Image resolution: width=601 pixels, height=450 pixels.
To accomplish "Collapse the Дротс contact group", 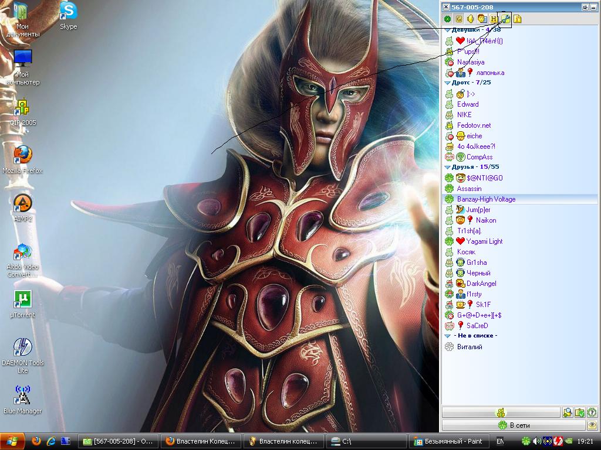I will coord(447,83).
